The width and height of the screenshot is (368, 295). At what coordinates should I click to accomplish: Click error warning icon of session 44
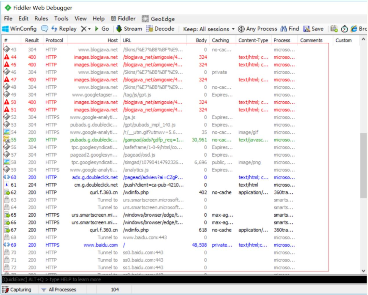tap(6, 57)
